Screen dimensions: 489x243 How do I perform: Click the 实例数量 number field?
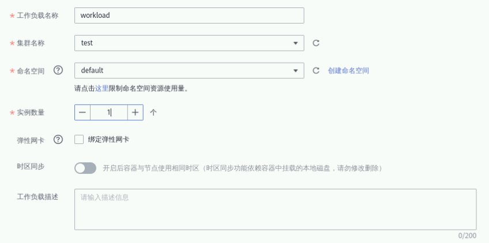tap(108, 112)
